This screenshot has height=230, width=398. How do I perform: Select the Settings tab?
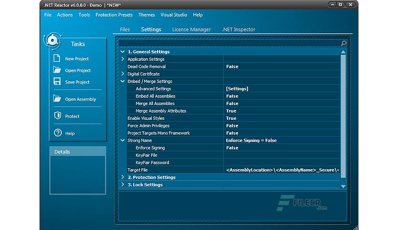click(x=151, y=29)
